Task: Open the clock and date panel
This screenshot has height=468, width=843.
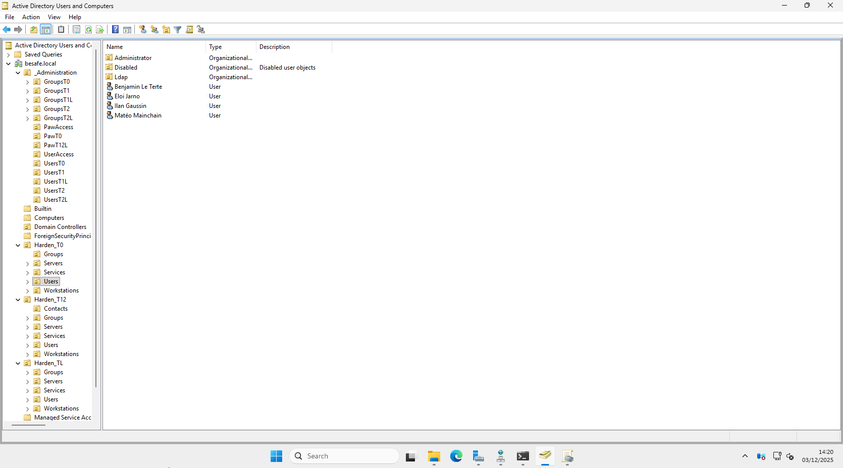Action: (818, 456)
